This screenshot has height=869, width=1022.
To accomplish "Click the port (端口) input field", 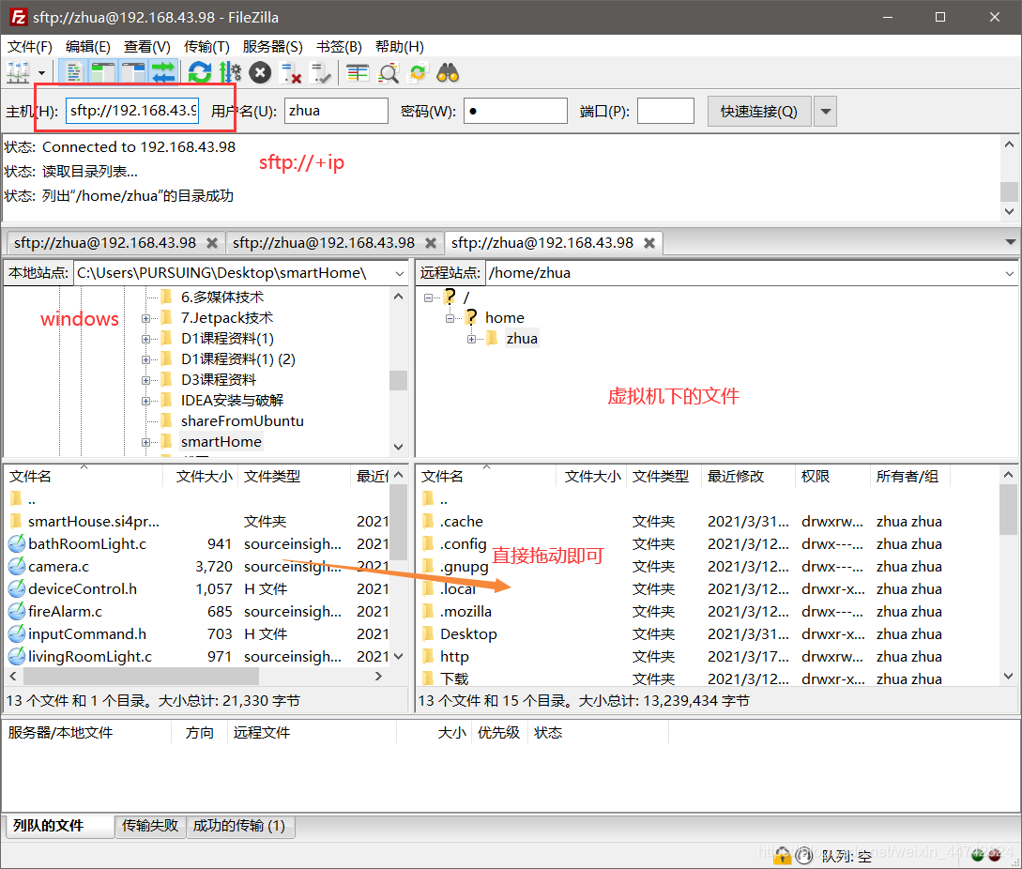I will click(665, 110).
